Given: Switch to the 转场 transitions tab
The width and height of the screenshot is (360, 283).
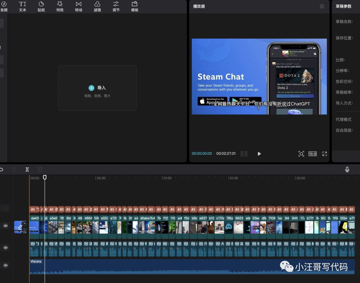Looking at the screenshot, I should [x=79, y=6].
